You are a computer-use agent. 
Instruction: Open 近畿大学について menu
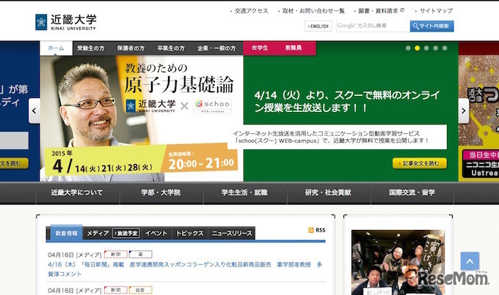[x=77, y=193]
